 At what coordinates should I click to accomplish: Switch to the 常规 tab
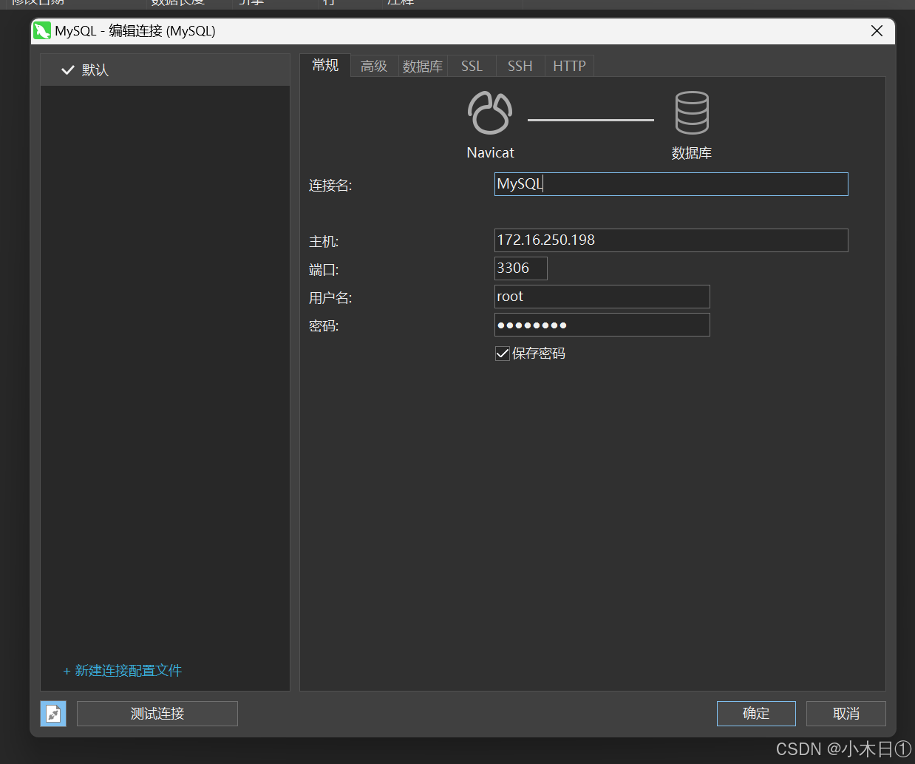tap(325, 65)
